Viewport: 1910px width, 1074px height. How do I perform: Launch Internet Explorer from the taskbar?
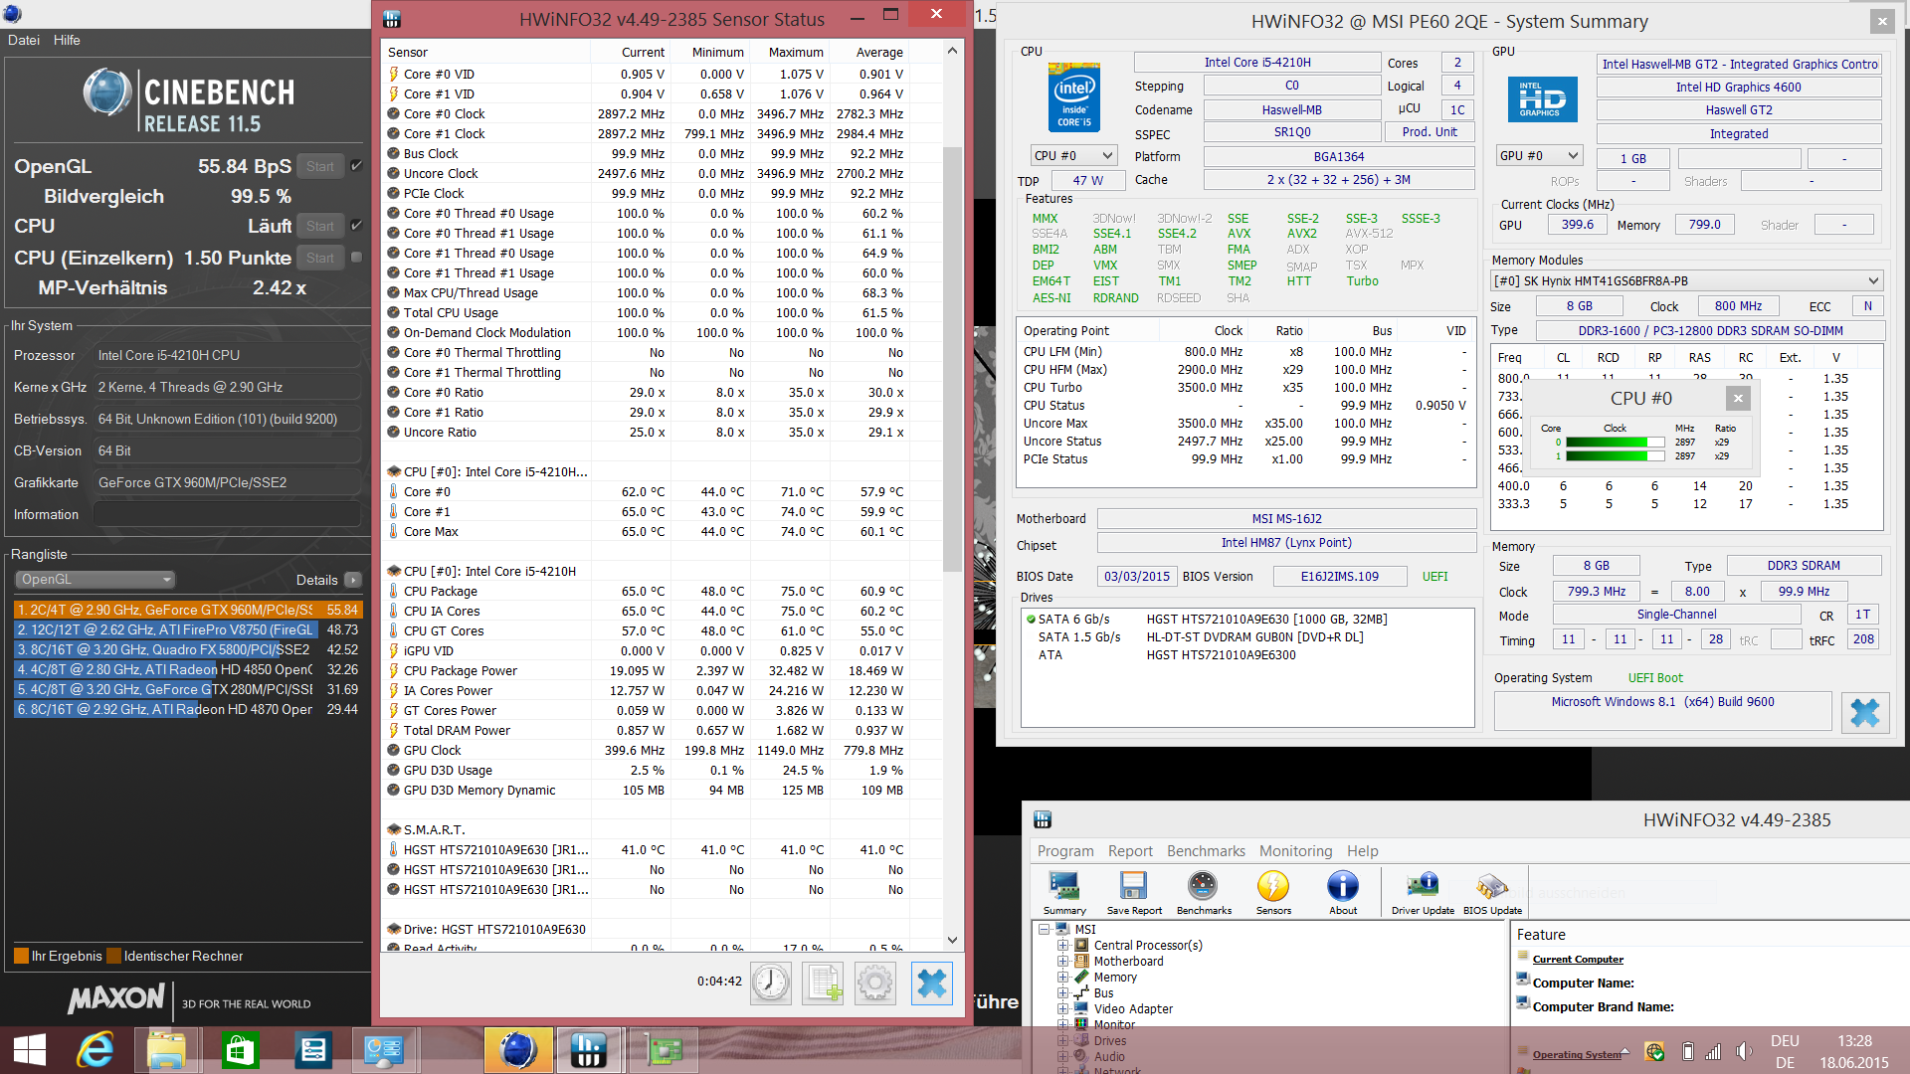(95, 1050)
